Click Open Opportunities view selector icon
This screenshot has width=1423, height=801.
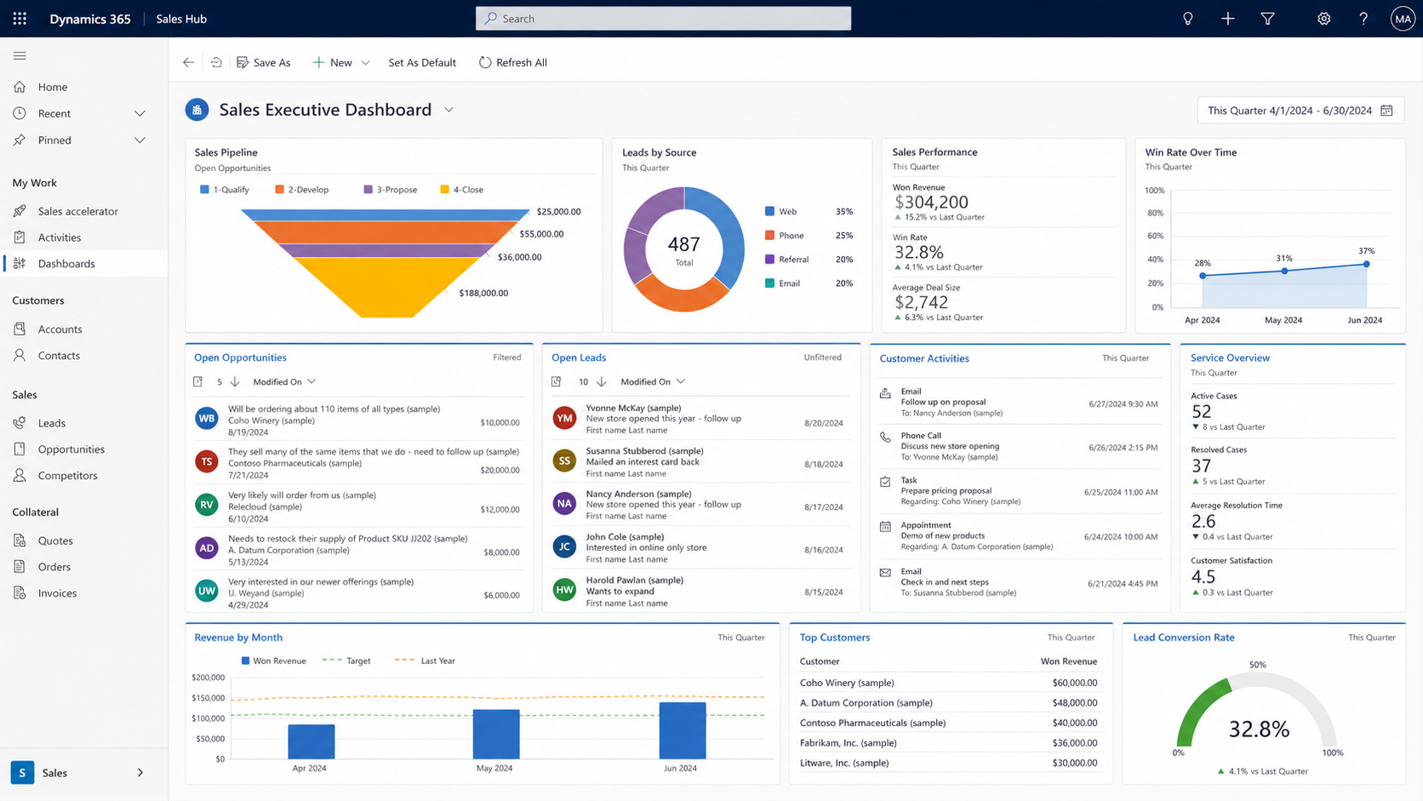click(198, 382)
